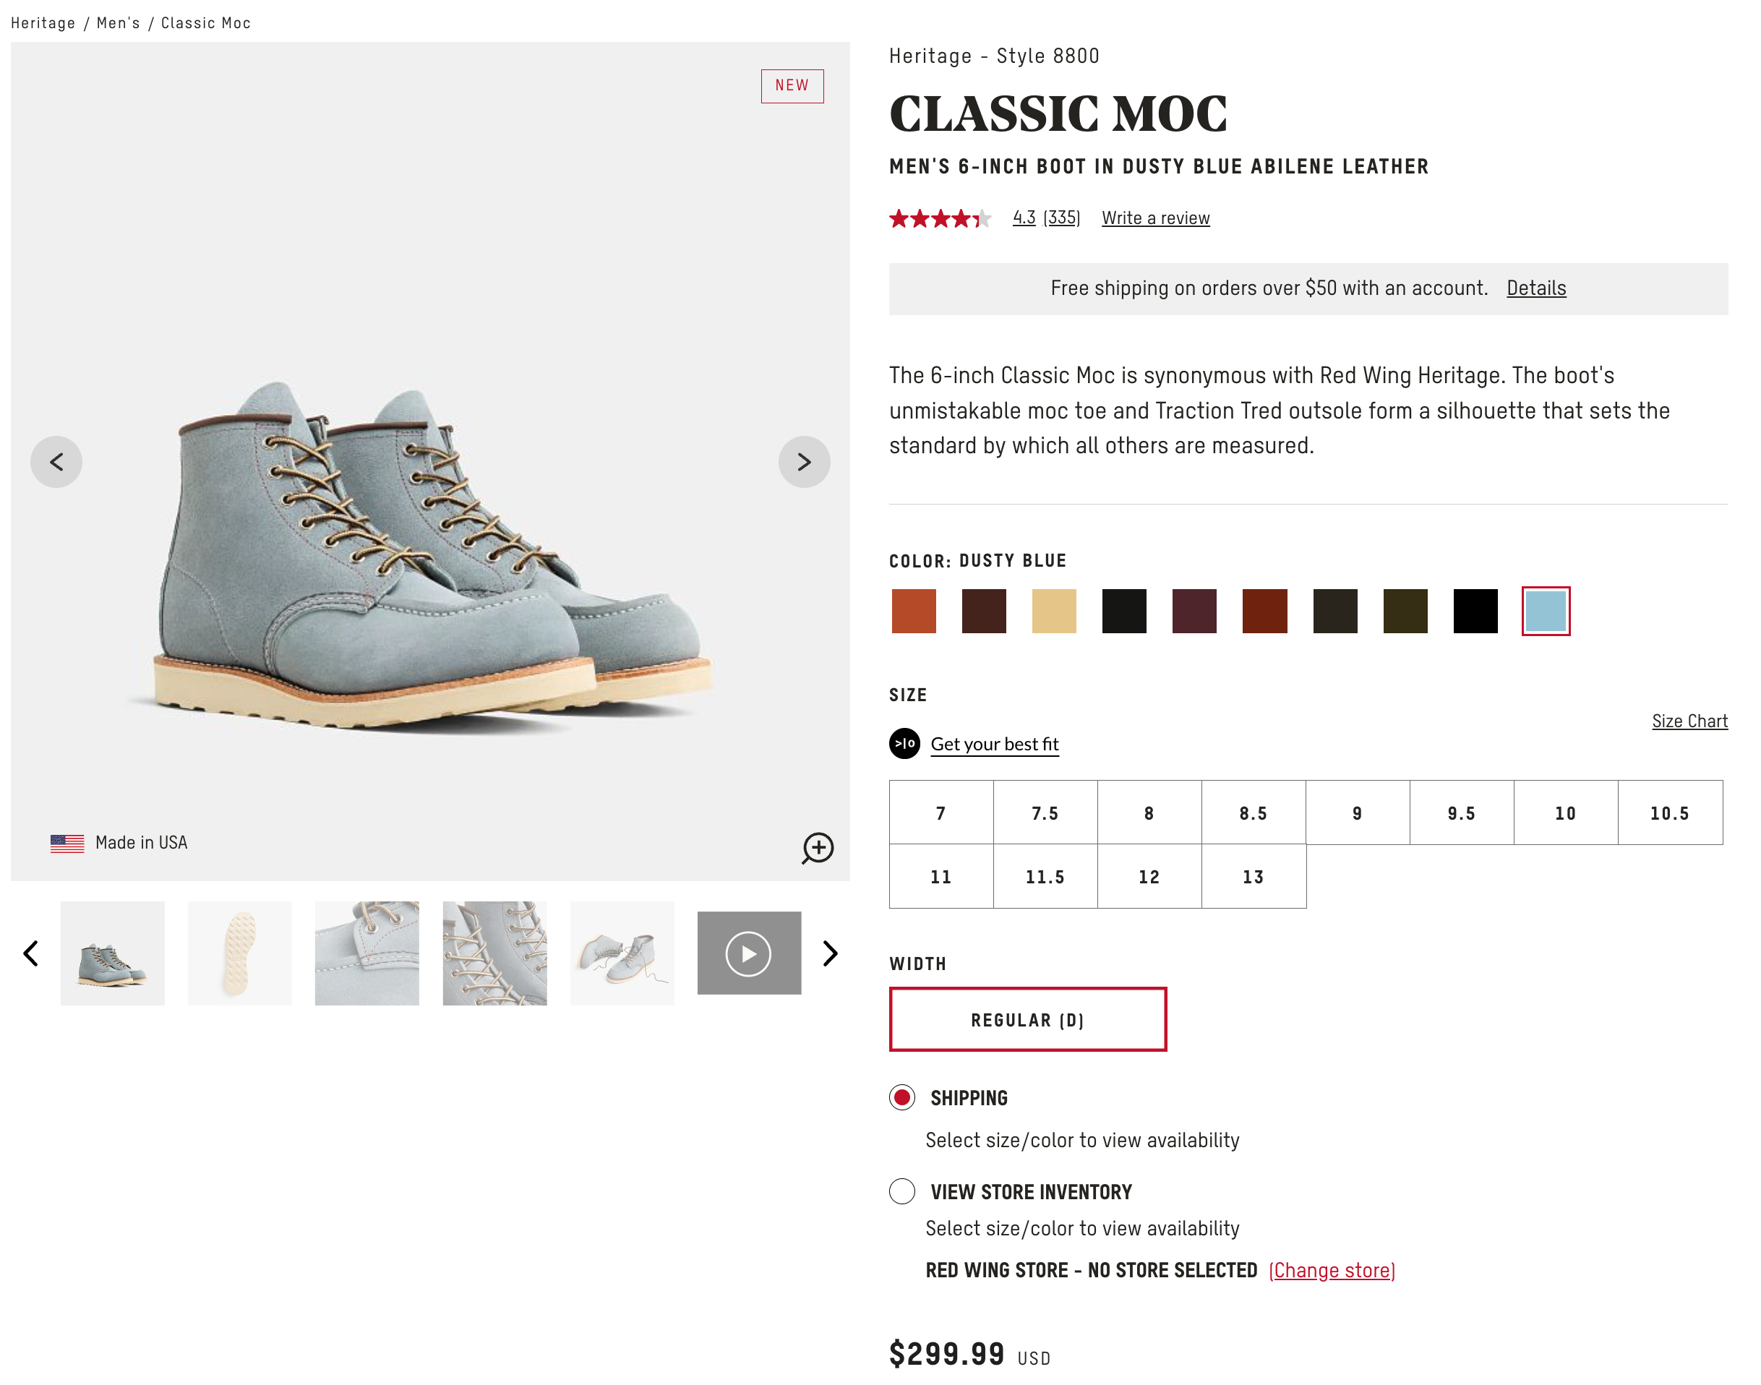Image resolution: width=1761 pixels, height=1385 pixels.
Task: Go to Men's breadcrumb category
Action: point(119,22)
